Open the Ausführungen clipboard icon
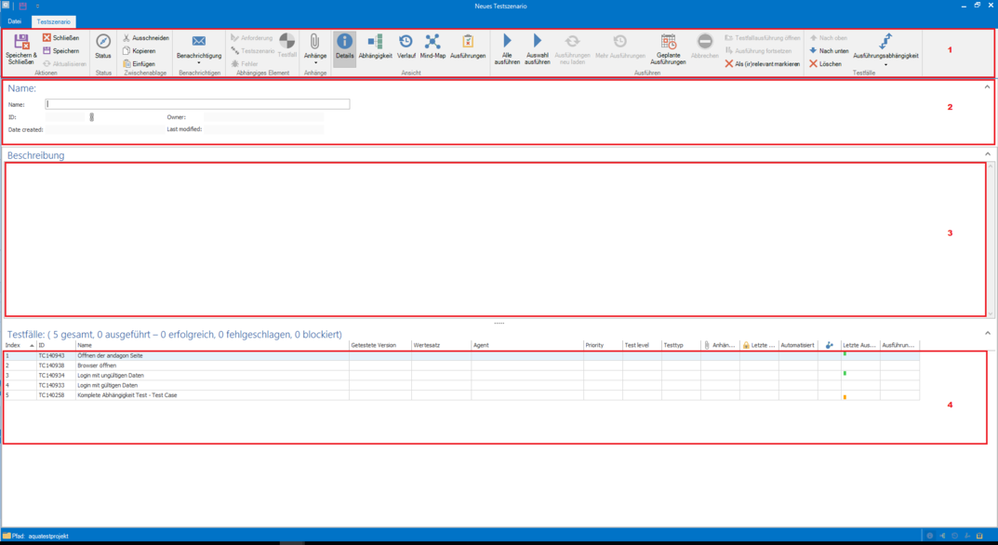 468,42
